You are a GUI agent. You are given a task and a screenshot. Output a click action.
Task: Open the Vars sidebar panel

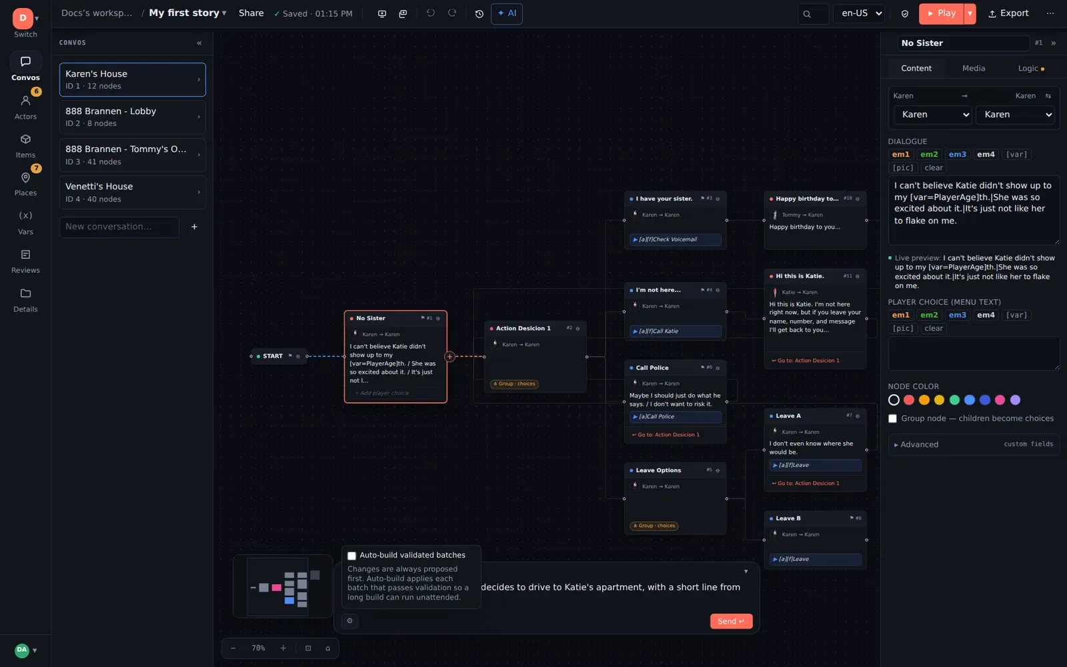point(25,222)
